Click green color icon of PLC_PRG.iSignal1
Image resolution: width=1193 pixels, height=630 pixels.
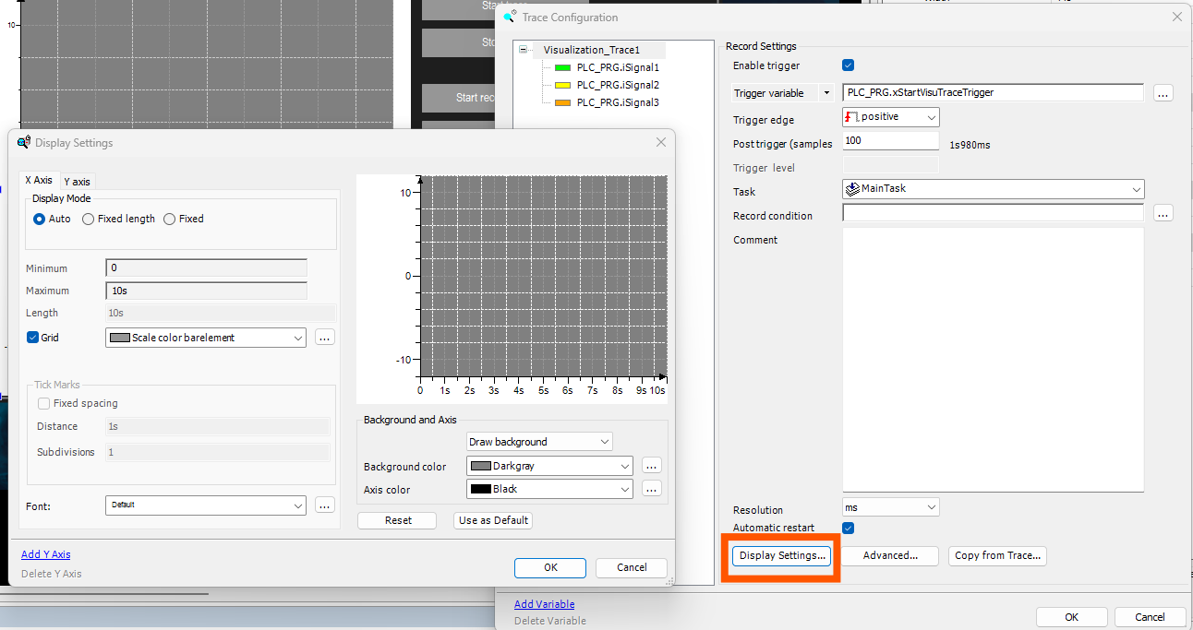click(564, 67)
